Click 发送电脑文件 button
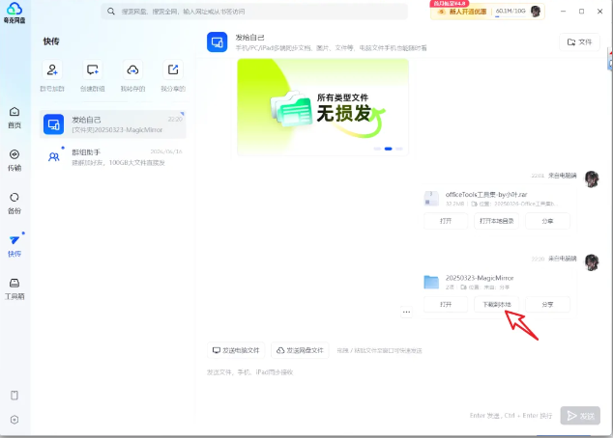This screenshot has width=613, height=438. coord(236,350)
